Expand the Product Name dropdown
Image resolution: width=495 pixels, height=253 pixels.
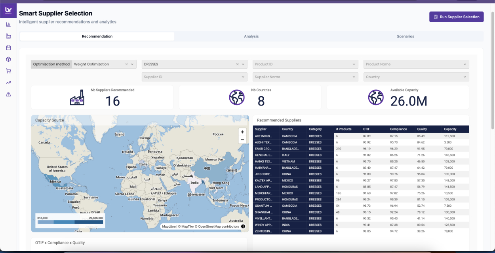coord(416,64)
